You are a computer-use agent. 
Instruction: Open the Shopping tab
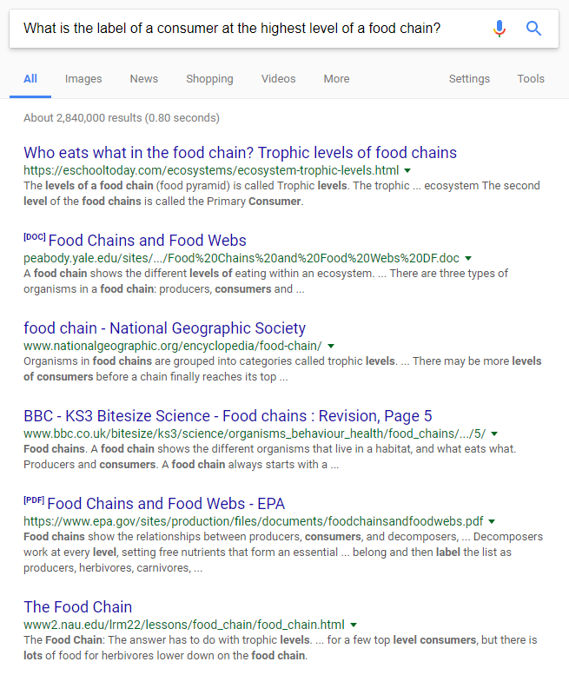(x=209, y=79)
